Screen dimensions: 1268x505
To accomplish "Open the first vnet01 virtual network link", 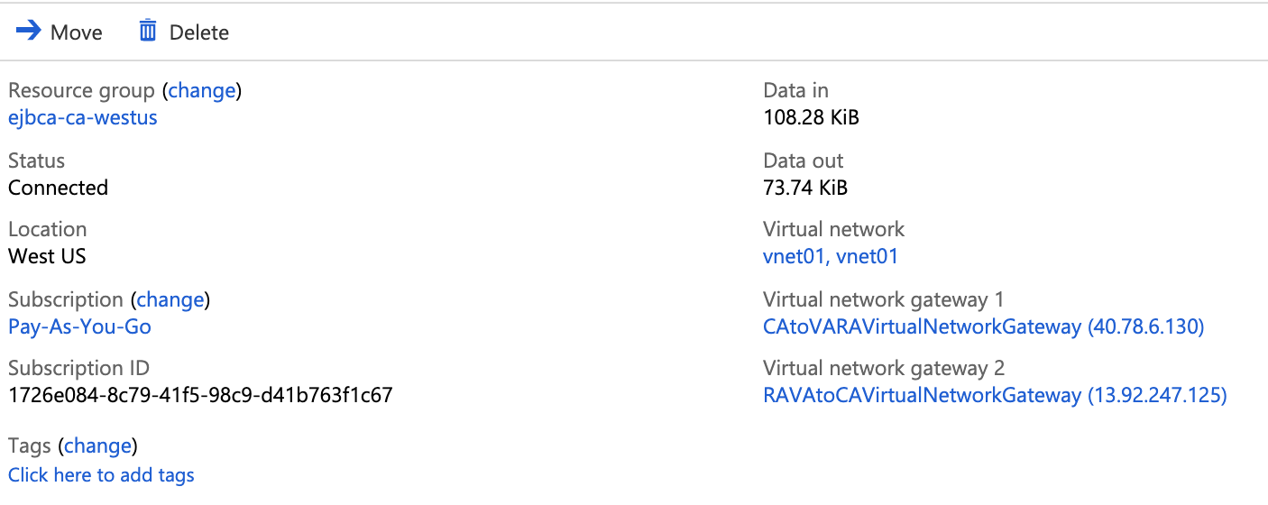I will (x=794, y=256).
